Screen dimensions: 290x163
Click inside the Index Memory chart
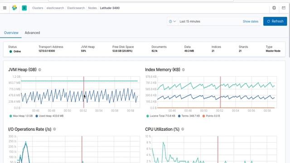(x=217, y=92)
